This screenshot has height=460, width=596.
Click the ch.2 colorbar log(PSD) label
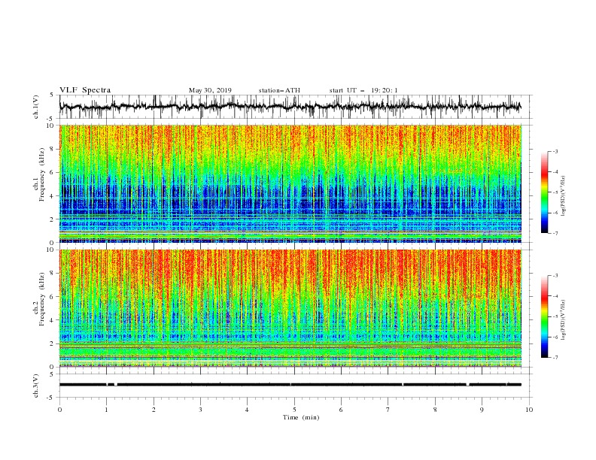click(563, 320)
